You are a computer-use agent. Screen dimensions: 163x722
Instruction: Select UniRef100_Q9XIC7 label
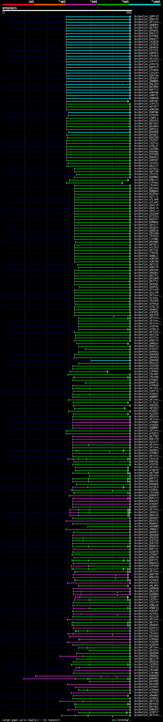pyautogui.click(x=146, y=225)
